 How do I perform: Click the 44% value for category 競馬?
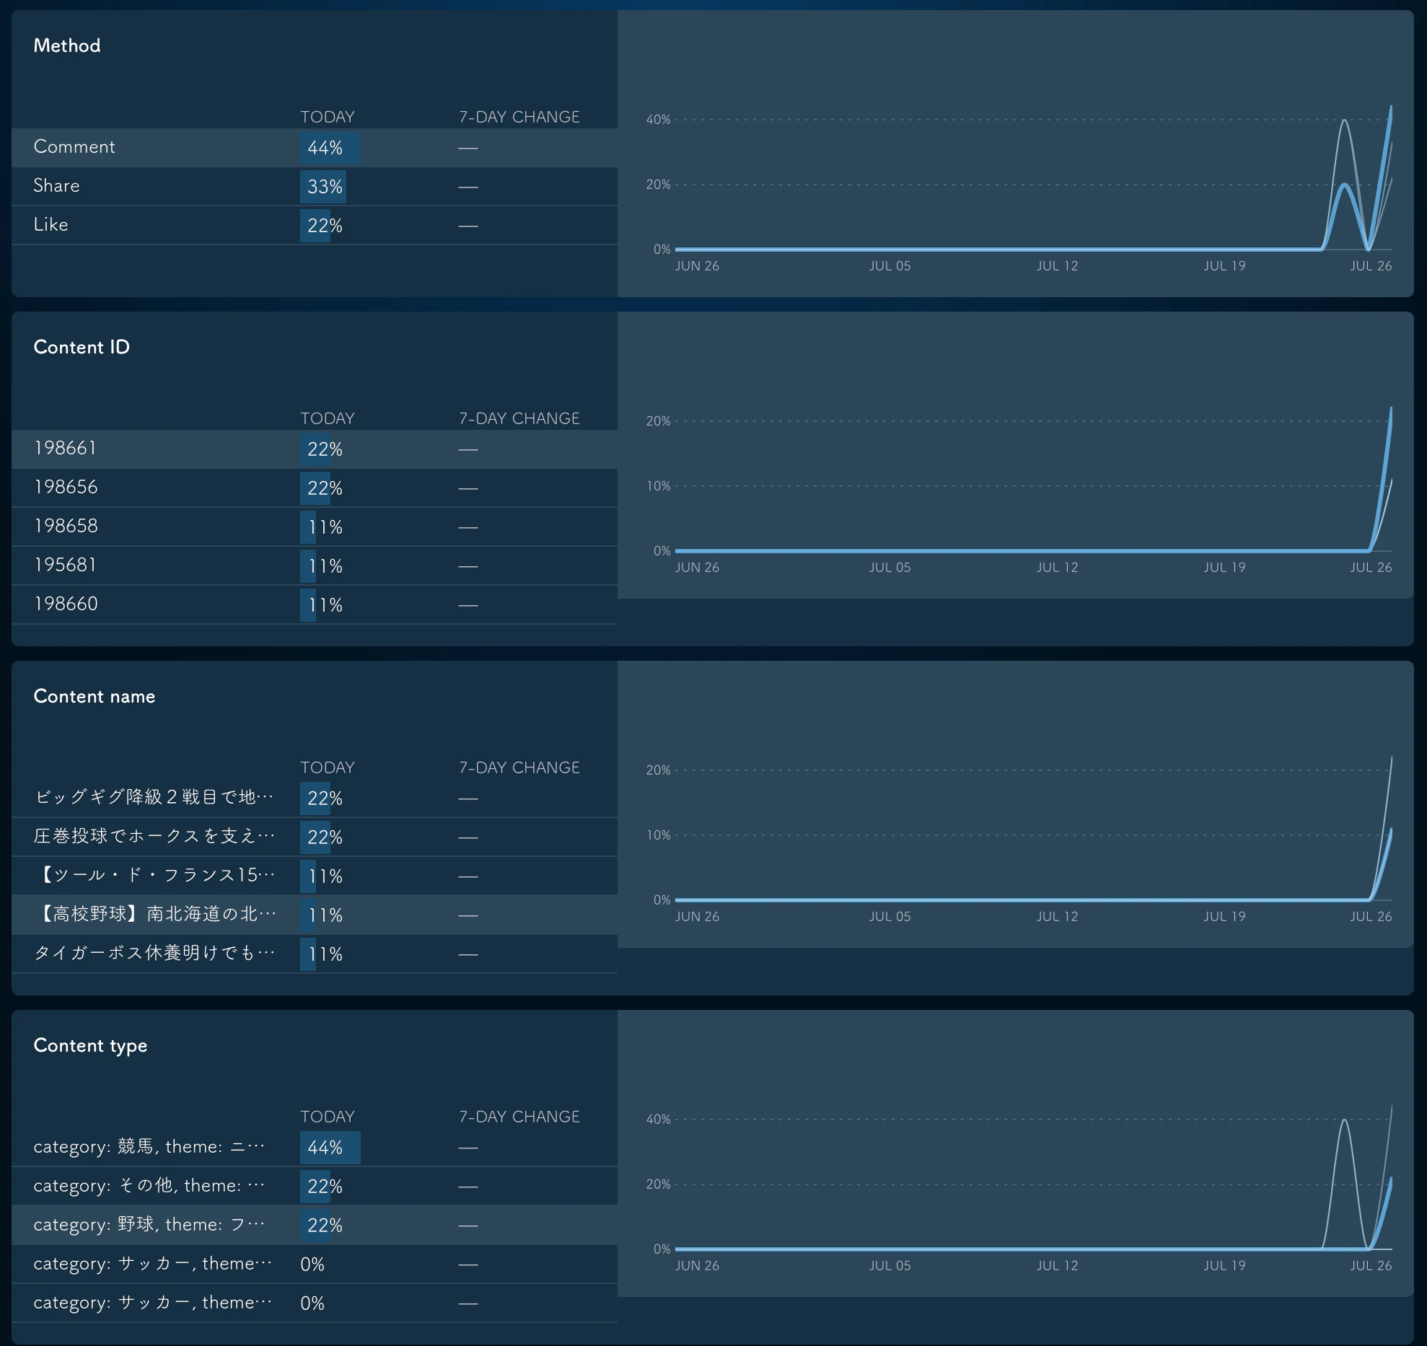click(x=325, y=1148)
